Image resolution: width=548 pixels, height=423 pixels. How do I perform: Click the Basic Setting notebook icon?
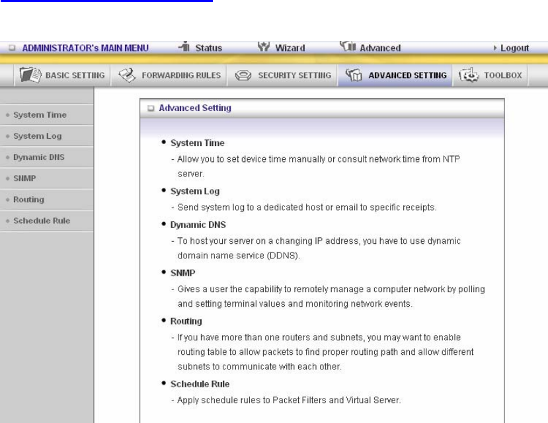(x=30, y=75)
